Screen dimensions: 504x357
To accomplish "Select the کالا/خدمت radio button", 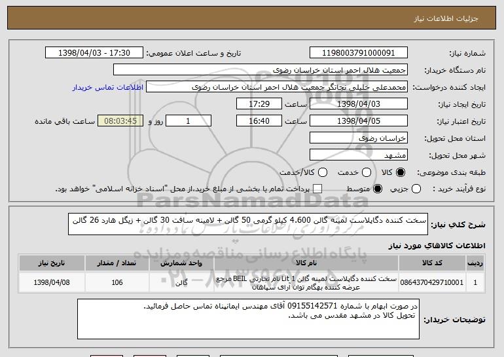I will coord(323,172).
